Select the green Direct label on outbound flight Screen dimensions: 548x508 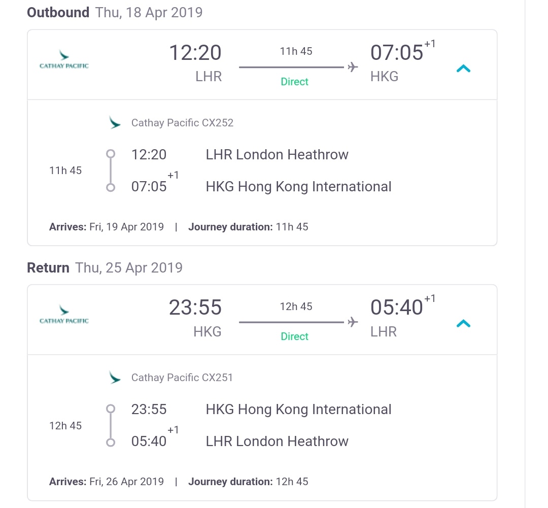(294, 82)
